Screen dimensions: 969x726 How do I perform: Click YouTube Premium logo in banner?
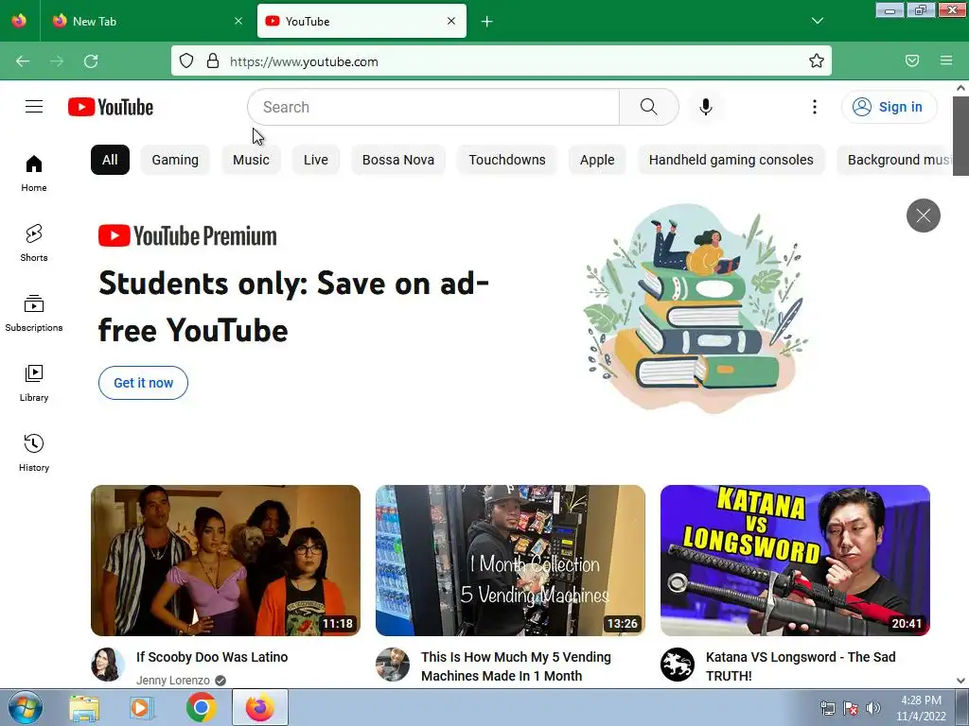tap(188, 235)
